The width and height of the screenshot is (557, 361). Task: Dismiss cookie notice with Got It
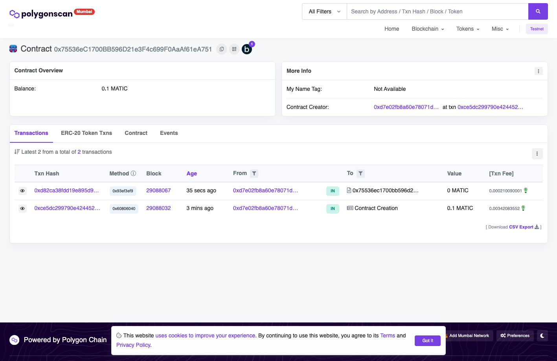[428, 341]
